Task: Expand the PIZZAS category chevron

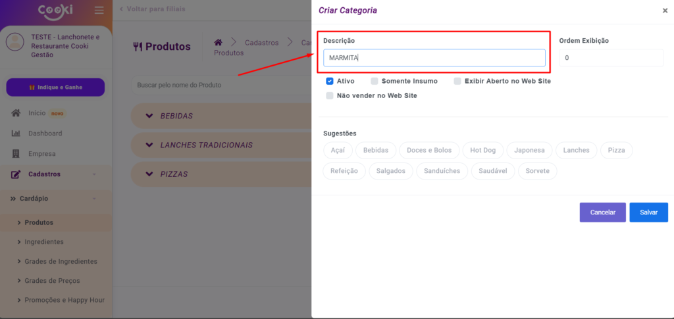Action: (x=148, y=174)
